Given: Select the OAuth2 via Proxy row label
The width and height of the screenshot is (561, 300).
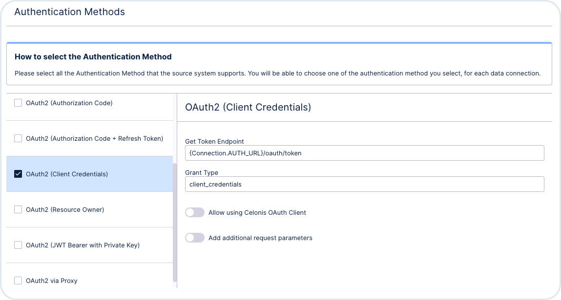Looking at the screenshot, I should click(x=52, y=281).
